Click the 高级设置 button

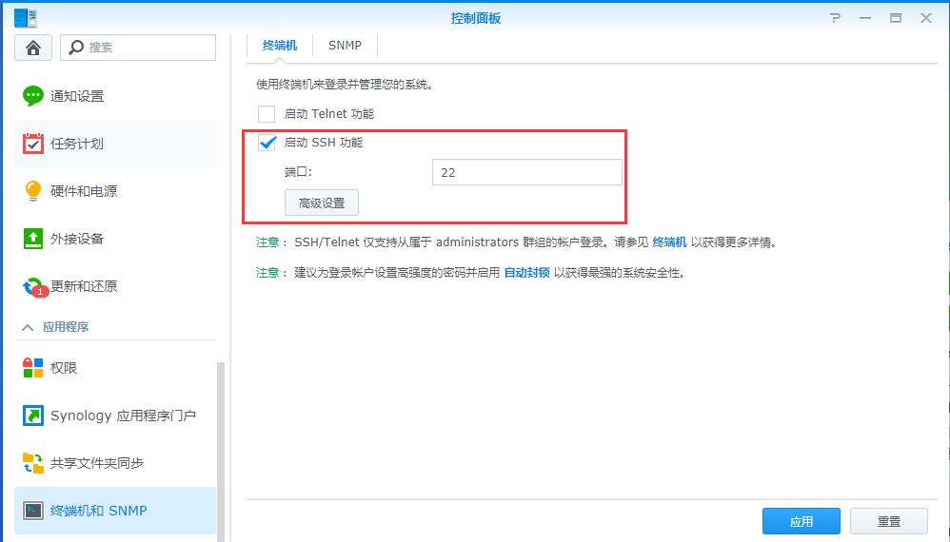(x=321, y=203)
